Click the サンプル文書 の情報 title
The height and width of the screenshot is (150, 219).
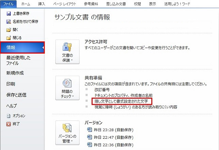[x=82, y=17]
